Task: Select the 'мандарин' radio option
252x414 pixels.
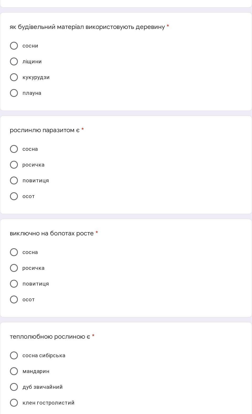Action: point(14,371)
